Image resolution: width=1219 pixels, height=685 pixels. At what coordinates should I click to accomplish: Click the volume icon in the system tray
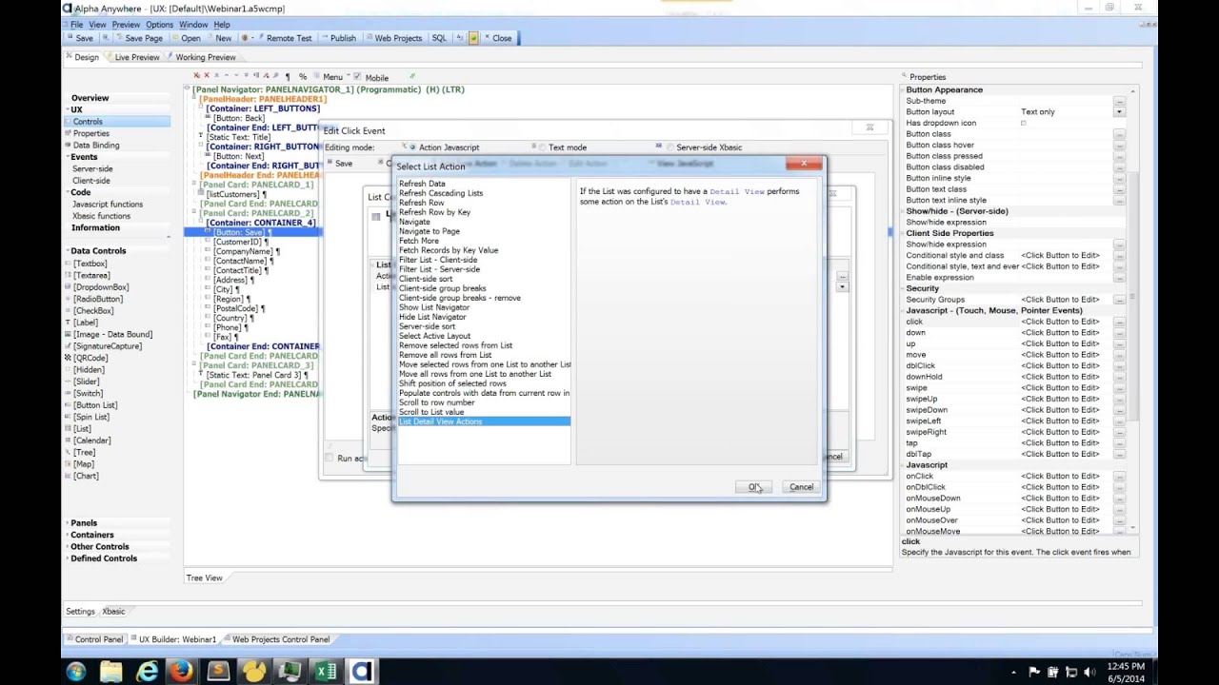coord(1089,673)
